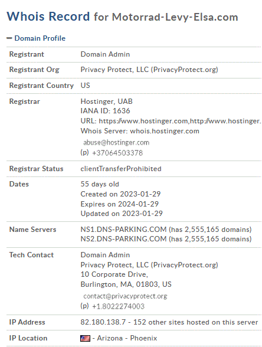This screenshot has width=262, height=347.
Task: Select the clientTransferProhibited status text
Action: [x=121, y=169]
